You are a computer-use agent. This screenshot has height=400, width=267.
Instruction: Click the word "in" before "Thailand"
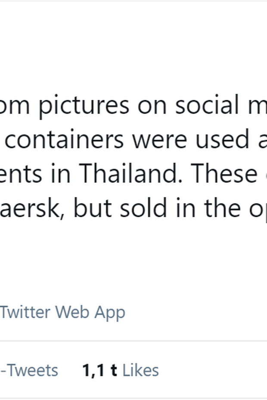point(64,174)
